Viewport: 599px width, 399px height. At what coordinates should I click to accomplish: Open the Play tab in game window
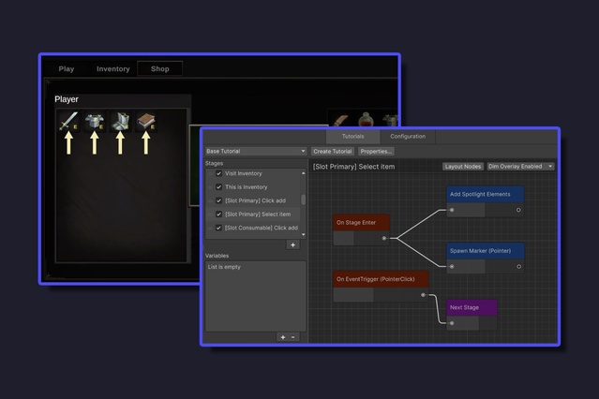click(x=67, y=69)
